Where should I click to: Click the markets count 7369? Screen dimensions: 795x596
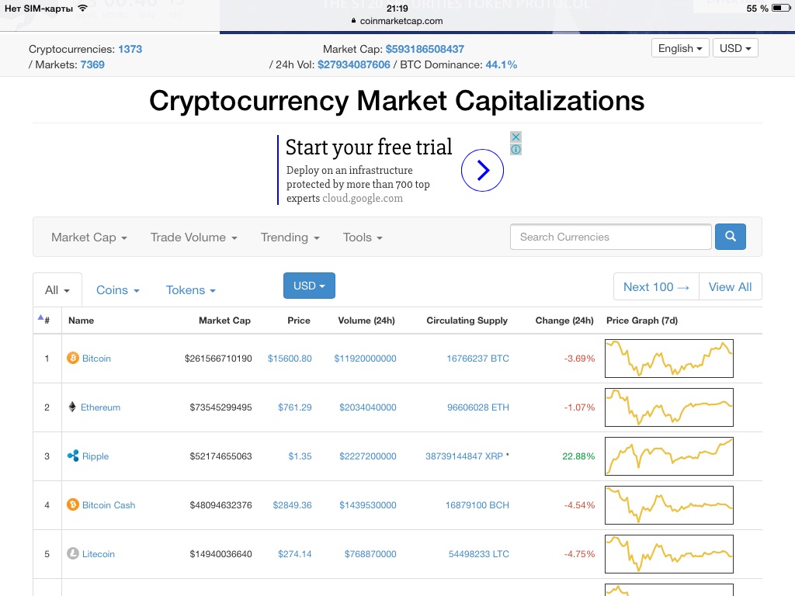(x=92, y=65)
